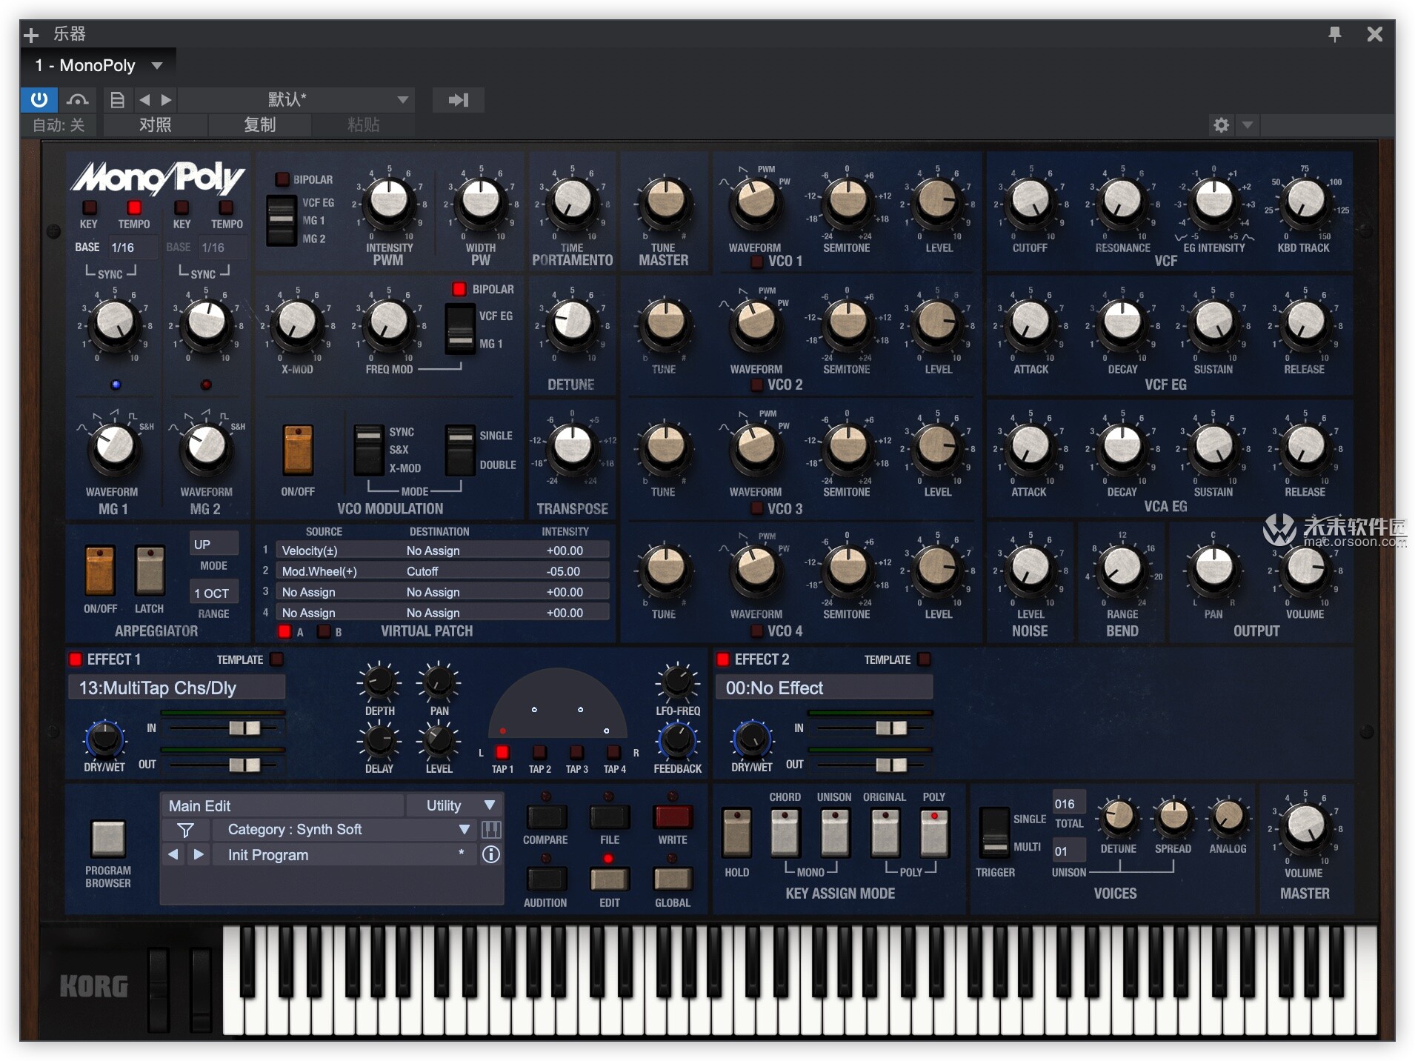Image resolution: width=1415 pixels, height=1061 pixels.
Task: Expand the arrow next to settings gear
Action: click(x=1248, y=125)
